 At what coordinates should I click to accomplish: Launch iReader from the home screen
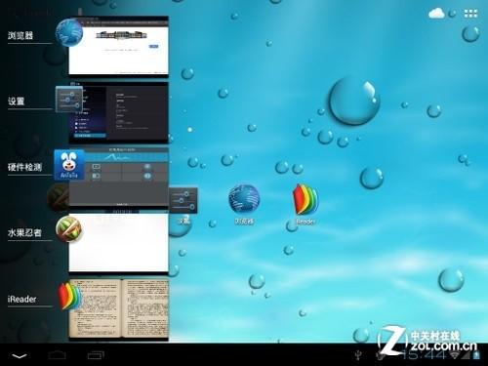tap(305, 200)
